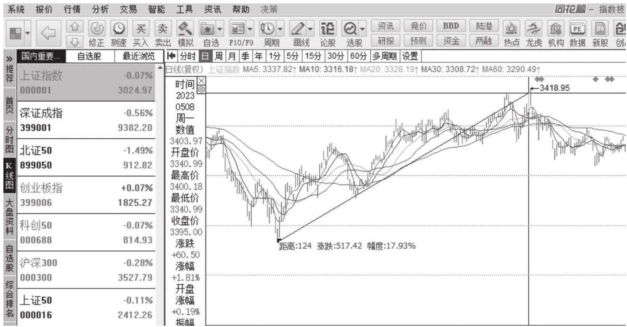Switch to the 分时 chart period

pos(187,56)
